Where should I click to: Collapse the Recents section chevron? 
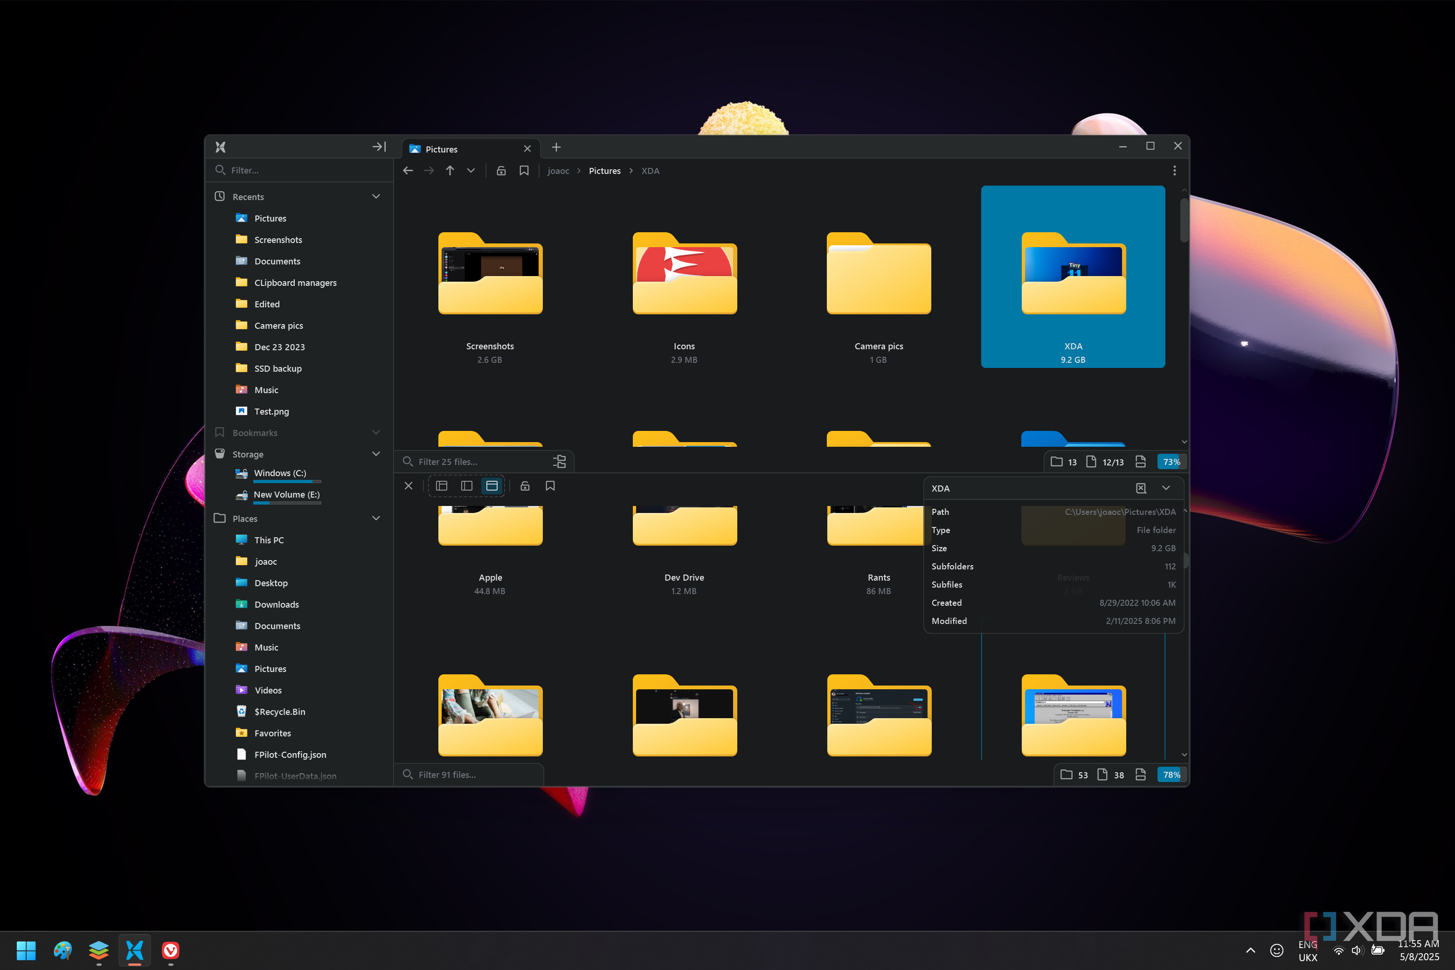point(376,196)
